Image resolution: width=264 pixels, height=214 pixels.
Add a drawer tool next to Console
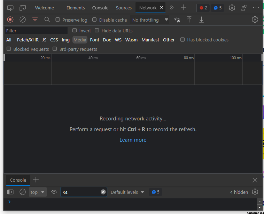(36, 180)
